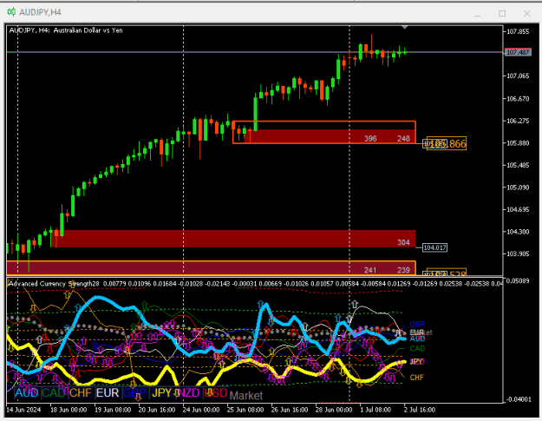542x421 pixels.
Task: Click the 25 Jun 08:00 time label
Action: tap(245, 410)
